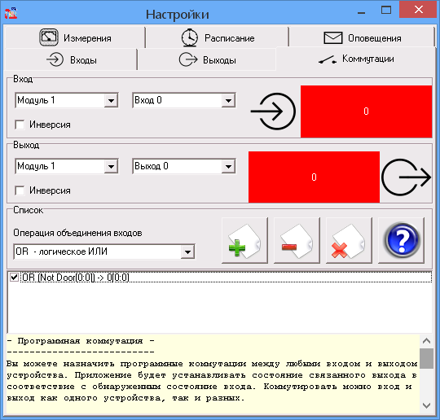This screenshot has width=440, height=420.
Task: Click the large output arrow circle icon
Action: point(406,177)
